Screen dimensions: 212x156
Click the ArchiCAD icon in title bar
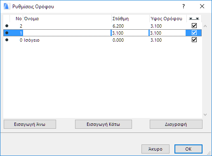[x=7, y=6]
